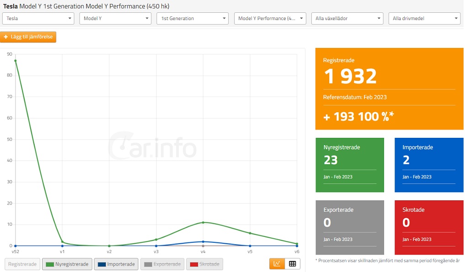Switch to table view icon

tap(292, 264)
